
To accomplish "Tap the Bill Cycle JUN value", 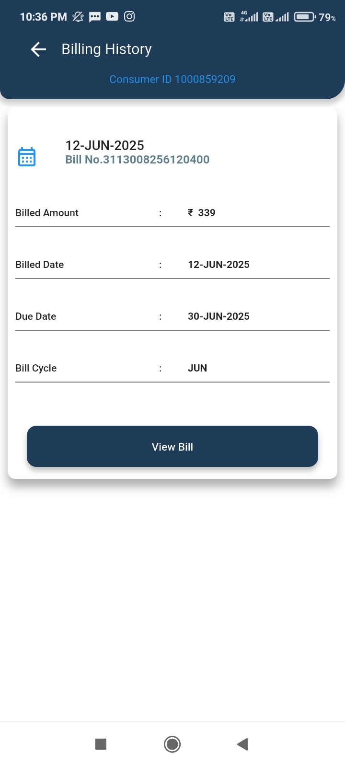I will click(197, 368).
